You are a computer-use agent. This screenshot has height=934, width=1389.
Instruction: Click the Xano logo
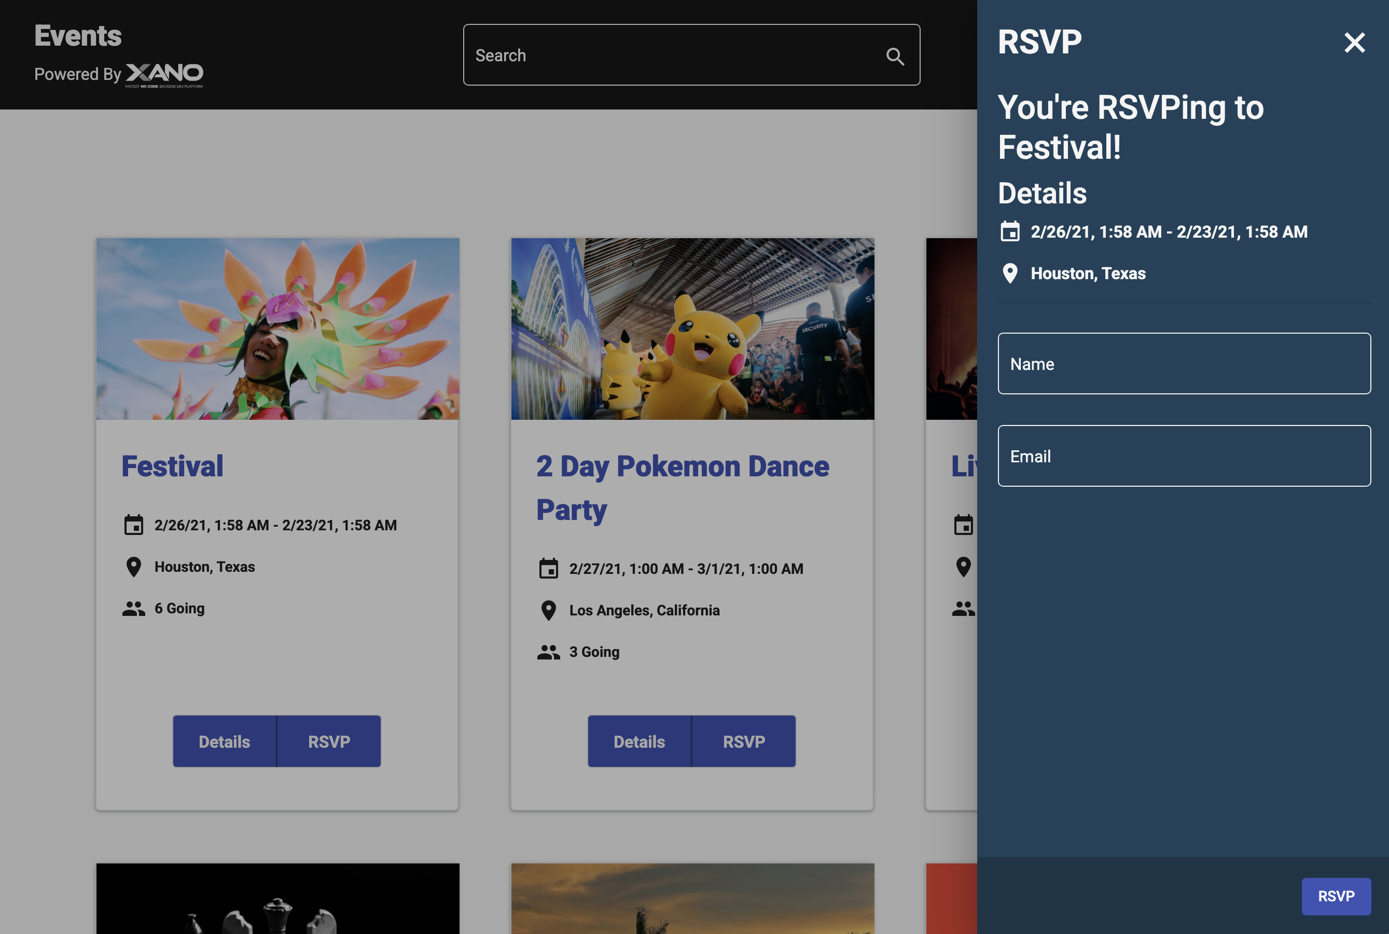(x=163, y=74)
